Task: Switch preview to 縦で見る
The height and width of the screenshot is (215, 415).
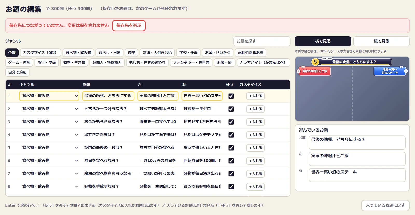Action: coord(382,41)
